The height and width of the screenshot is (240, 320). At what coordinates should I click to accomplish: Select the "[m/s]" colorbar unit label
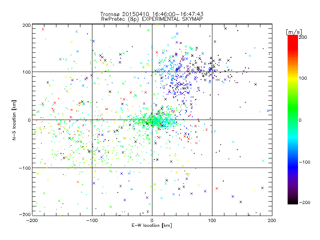click(294, 32)
